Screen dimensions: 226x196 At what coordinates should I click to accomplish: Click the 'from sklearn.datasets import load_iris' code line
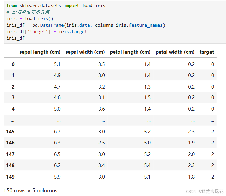56,6
